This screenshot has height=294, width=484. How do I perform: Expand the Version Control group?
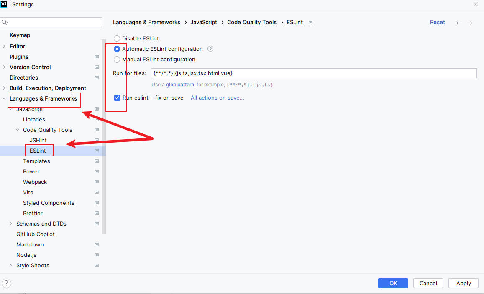click(x=4, y=67)
